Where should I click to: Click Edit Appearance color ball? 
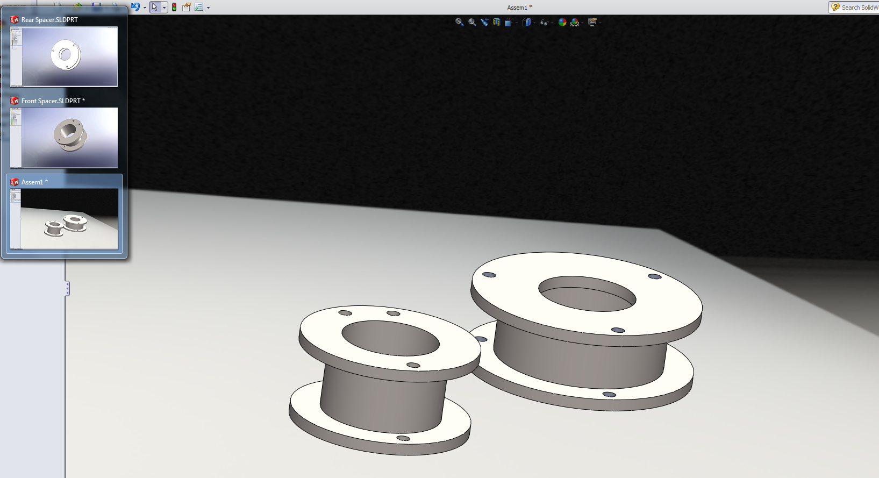tap(562, 22)
